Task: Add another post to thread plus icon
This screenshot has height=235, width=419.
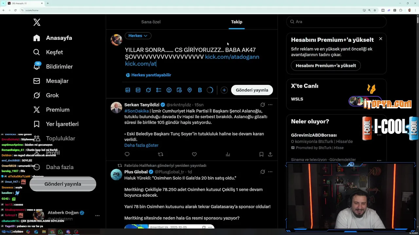Action: tap(224, 90)
